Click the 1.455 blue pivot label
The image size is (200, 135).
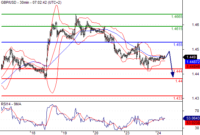point(178,45)
